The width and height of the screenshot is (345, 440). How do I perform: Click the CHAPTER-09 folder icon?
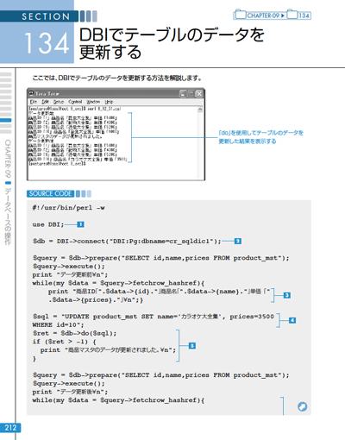(x=240, y=15)
